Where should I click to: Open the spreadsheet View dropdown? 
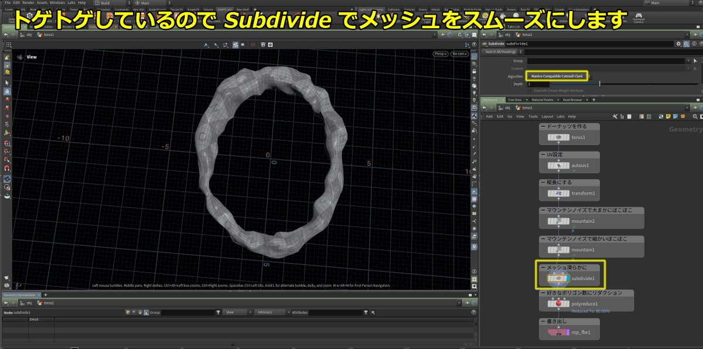[237, 312]
